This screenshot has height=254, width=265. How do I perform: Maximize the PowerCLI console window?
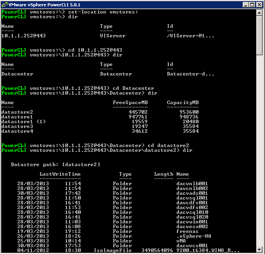pos(252,5)
